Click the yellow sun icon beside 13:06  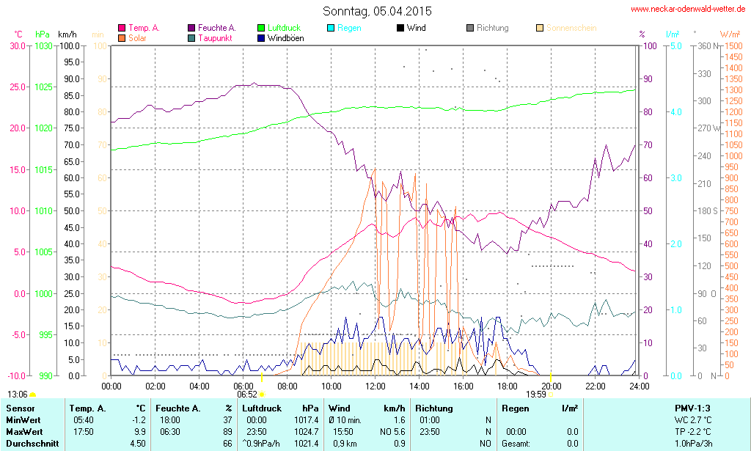(32, 395)
